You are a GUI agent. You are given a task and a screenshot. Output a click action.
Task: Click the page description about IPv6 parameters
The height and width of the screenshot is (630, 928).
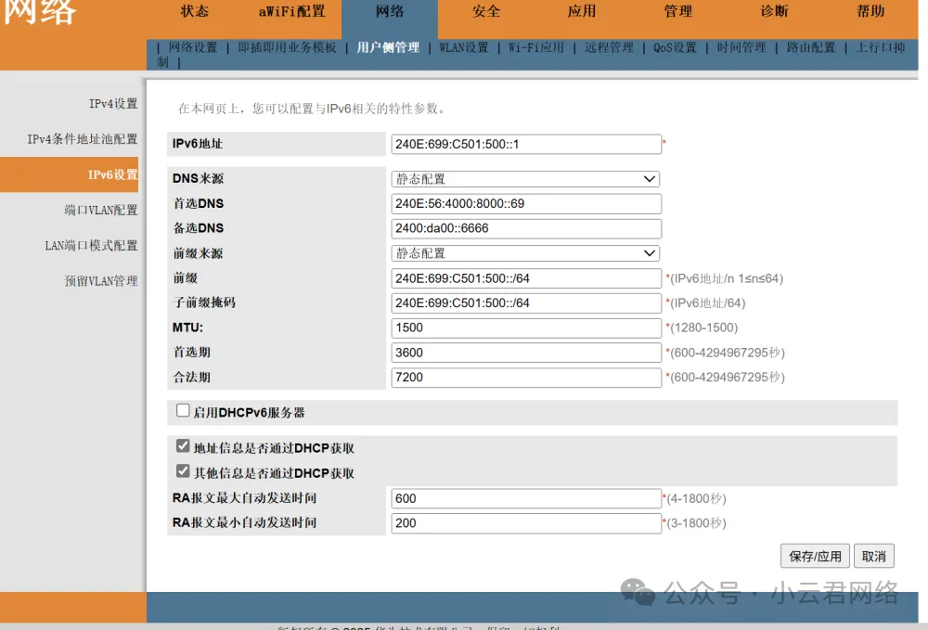[x=311, y=109]
